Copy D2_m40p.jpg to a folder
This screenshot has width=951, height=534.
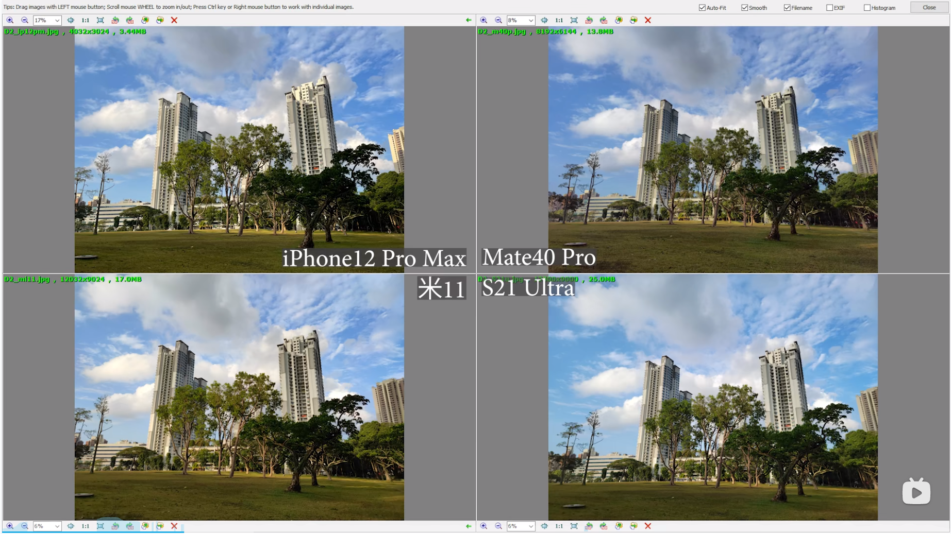point(619,20)
